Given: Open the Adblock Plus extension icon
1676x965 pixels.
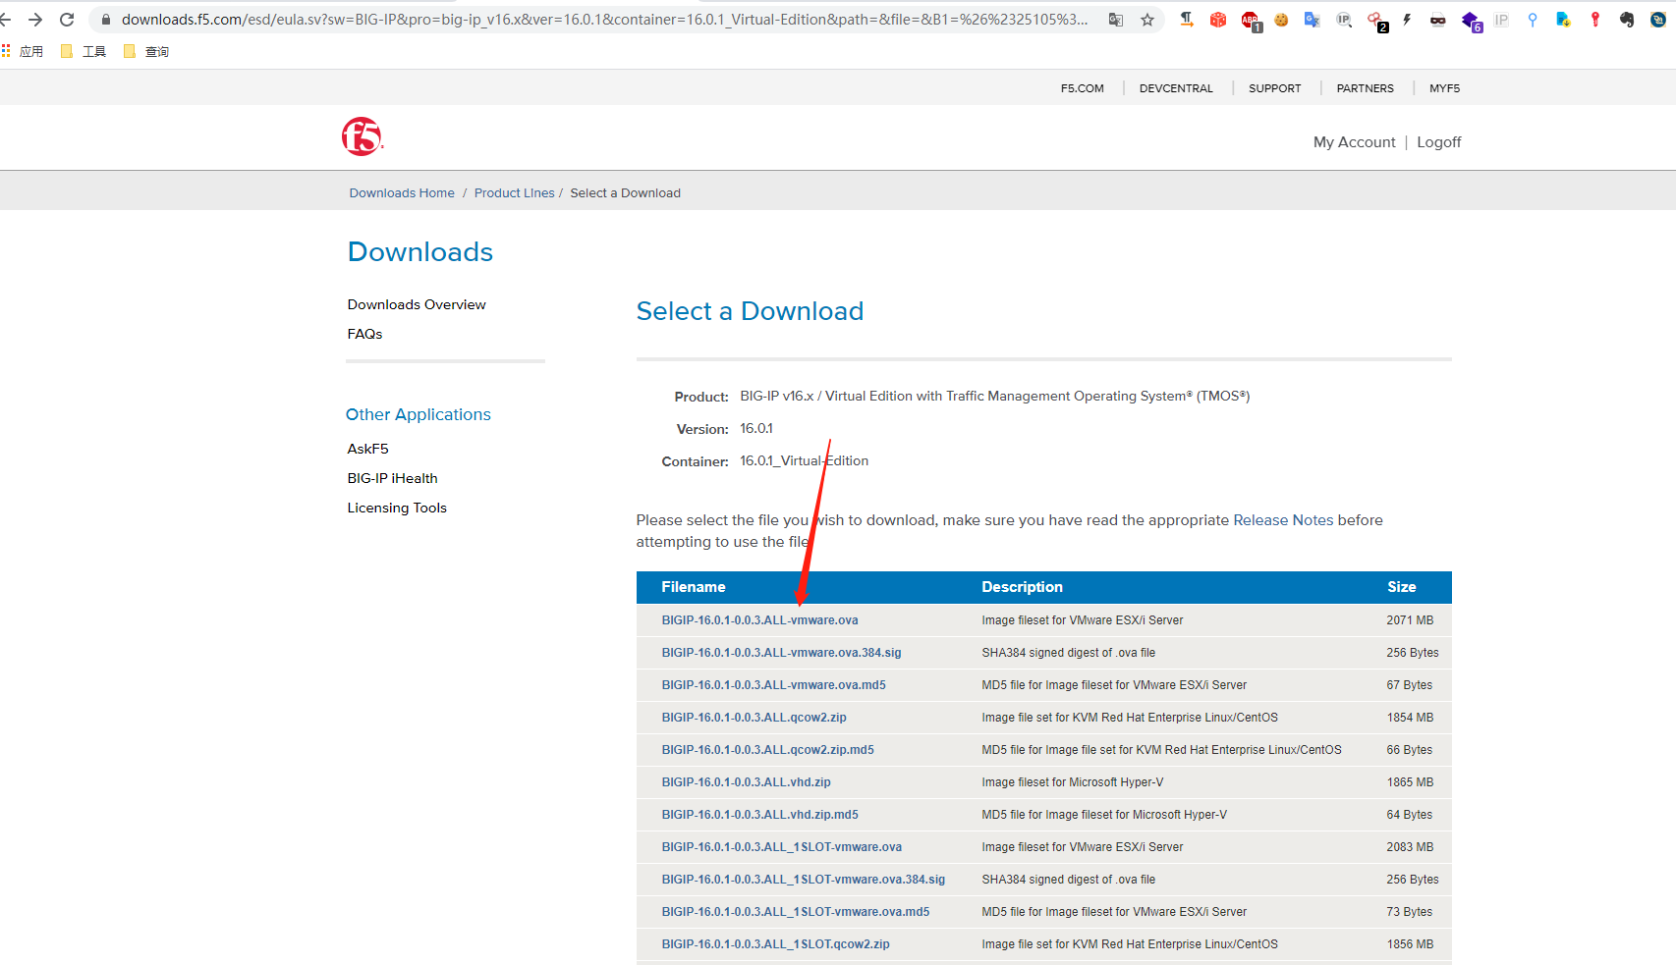Looking at the screenshot, I should tap(1251, 21).
